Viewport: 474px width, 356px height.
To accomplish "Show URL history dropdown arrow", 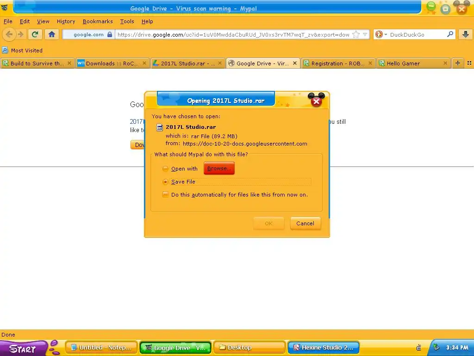I will (365, 34).
